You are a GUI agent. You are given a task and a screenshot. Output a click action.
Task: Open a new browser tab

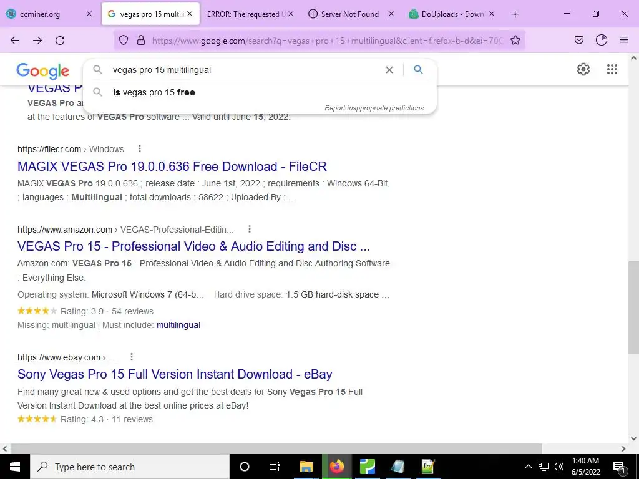coord(515,14)
